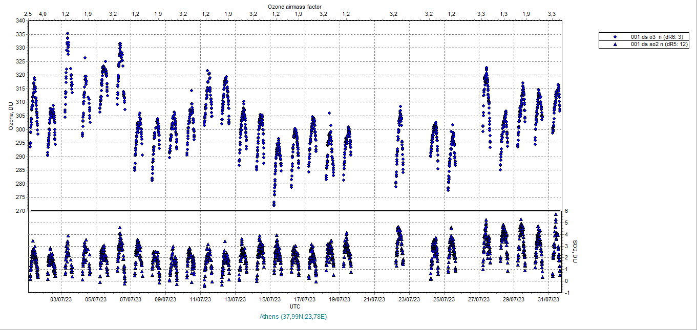The image size is (697, 330).
Task: Click the 15/07/23 date tick label
Action: click(x=270, y=299)
